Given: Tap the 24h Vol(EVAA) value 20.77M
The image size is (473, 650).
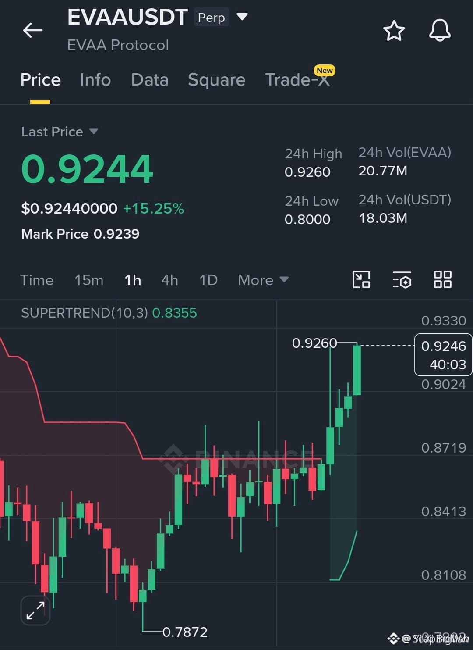Looking at the screenshot, I should [x=383, y=171].
